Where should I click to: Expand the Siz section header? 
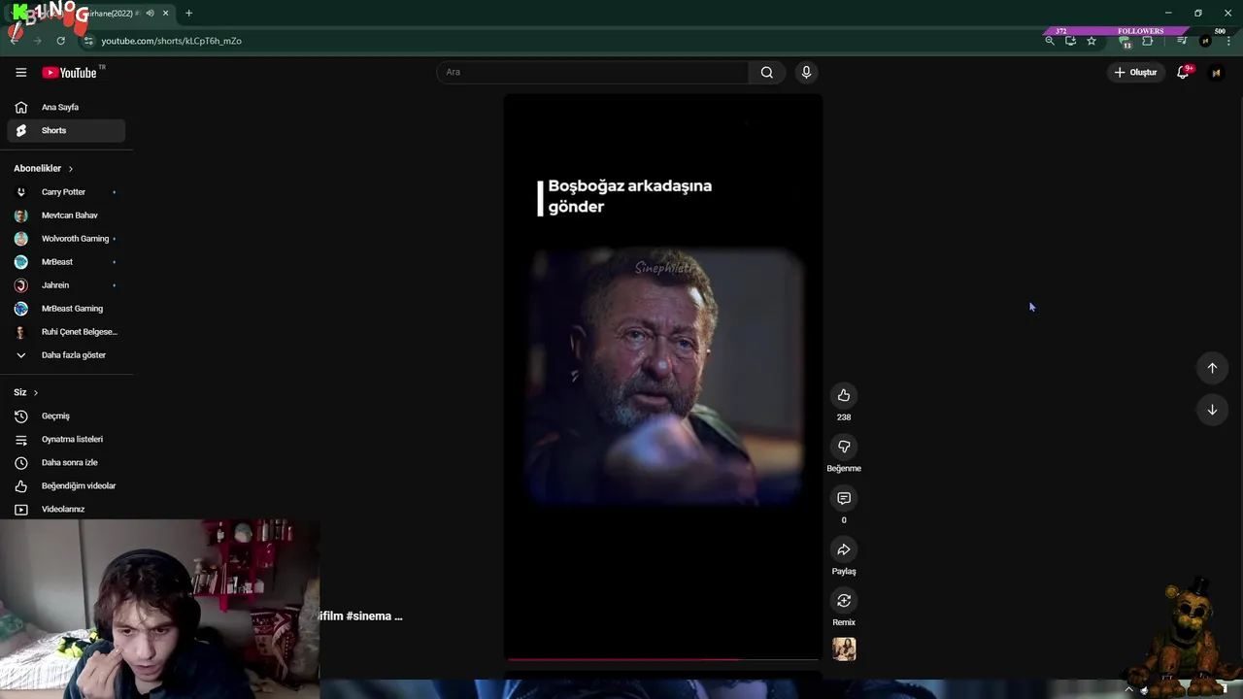point(26,392)
